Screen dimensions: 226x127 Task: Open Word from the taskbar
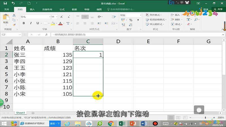[x=144, y=124]
